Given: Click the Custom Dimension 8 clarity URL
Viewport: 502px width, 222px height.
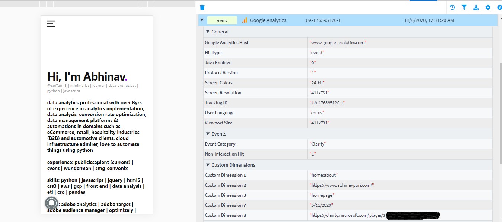Looking at the screenshot, I should 374,215.
